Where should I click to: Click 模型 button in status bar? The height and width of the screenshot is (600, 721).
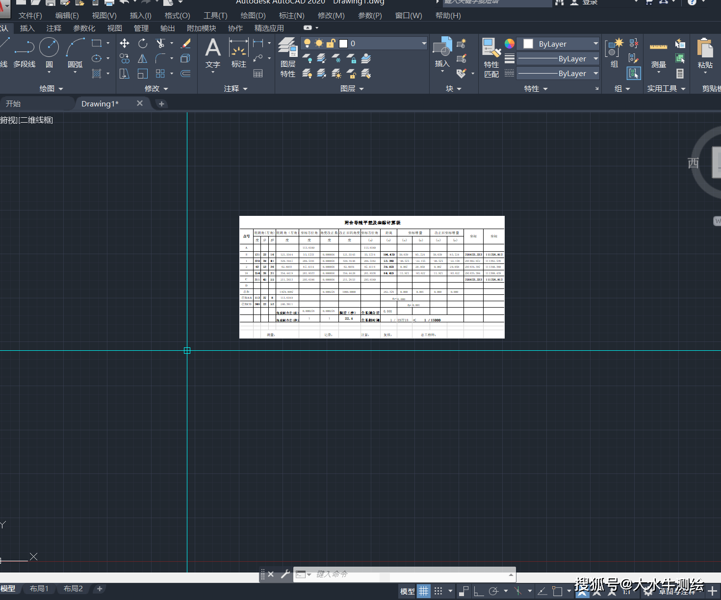pyautogui.click(x=408, y=591)
